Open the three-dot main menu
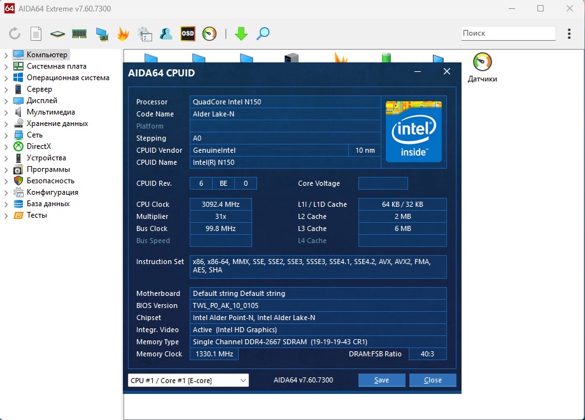This screenshot has width=585, height=420. point(569,34)
